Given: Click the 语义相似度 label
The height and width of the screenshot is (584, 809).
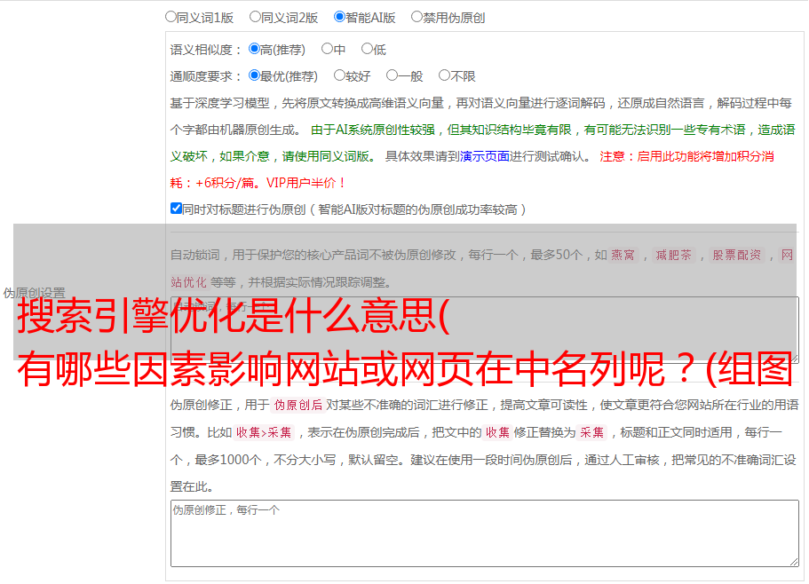Looking at the screenshot, I should 206,50.
